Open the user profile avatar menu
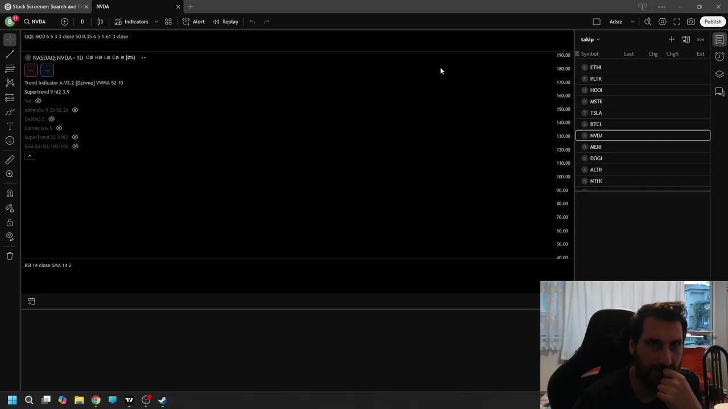Viewport: 728px width, 409px height. [10, 22]
